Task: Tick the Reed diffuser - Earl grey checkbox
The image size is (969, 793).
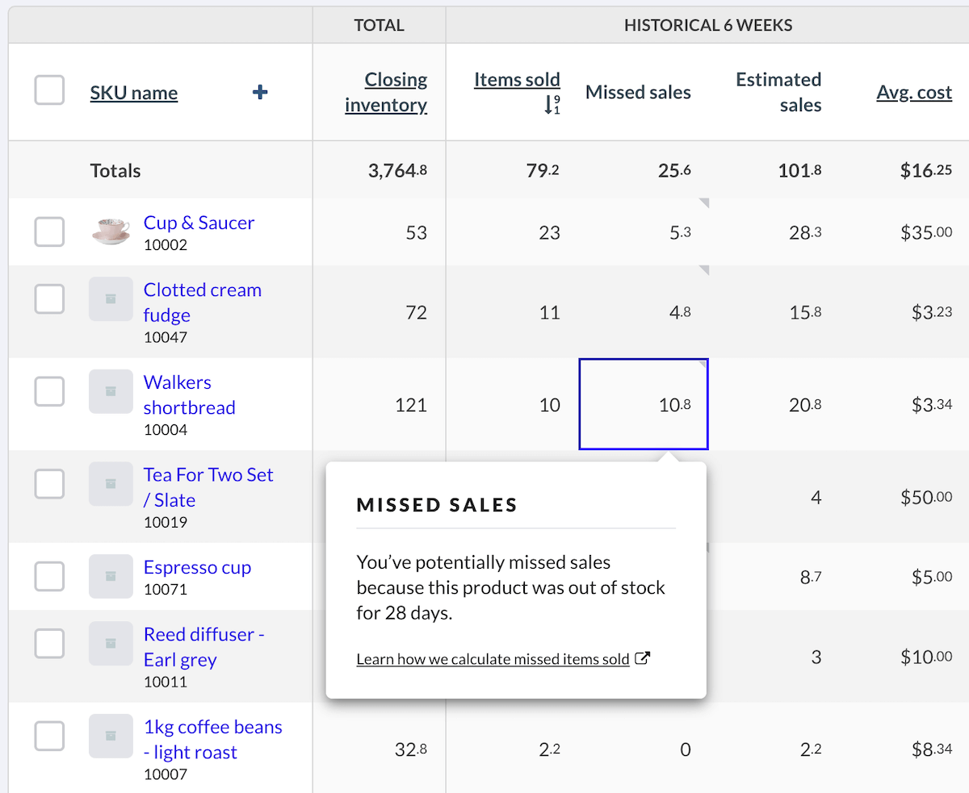Action: click(49, 644)
